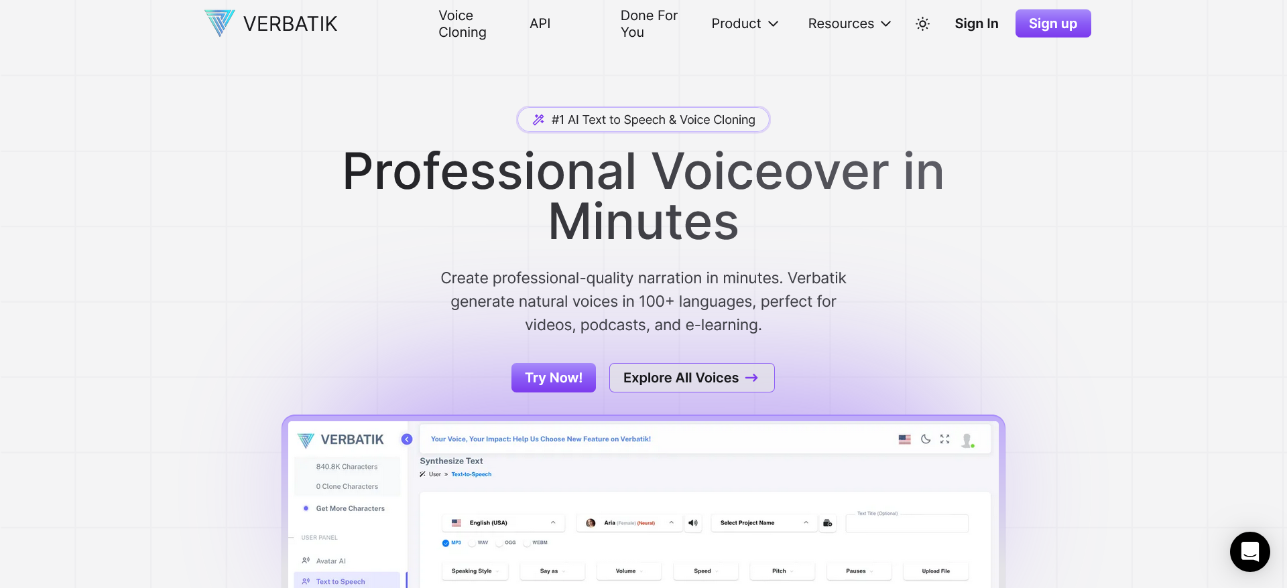This screenshot has width=1287, height=588.
Task: Click Get More Characters in the sidebar
Action: (x=350, y=508)
